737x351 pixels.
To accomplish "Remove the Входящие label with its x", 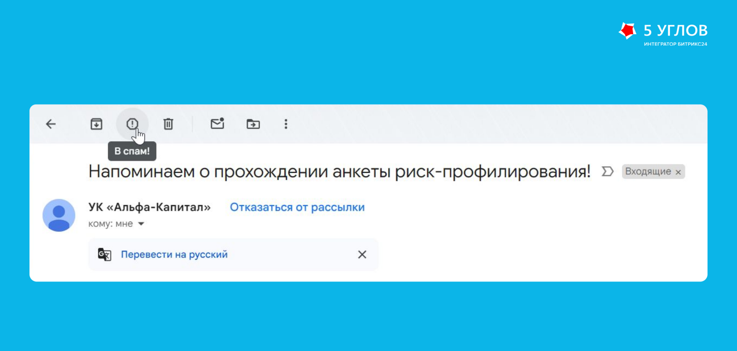I will coord(678,172).
